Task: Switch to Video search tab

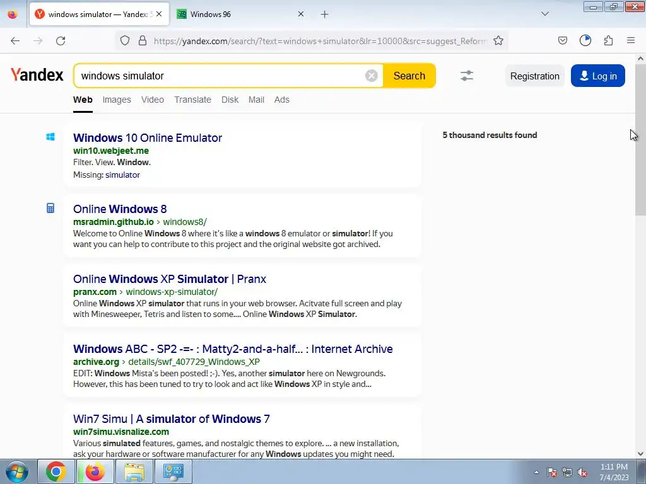Action: 153,100
